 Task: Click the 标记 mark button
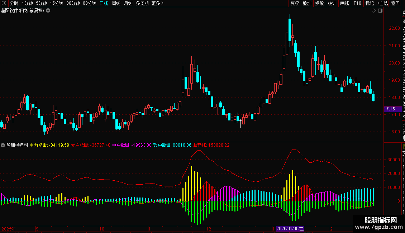coord(370,3)
